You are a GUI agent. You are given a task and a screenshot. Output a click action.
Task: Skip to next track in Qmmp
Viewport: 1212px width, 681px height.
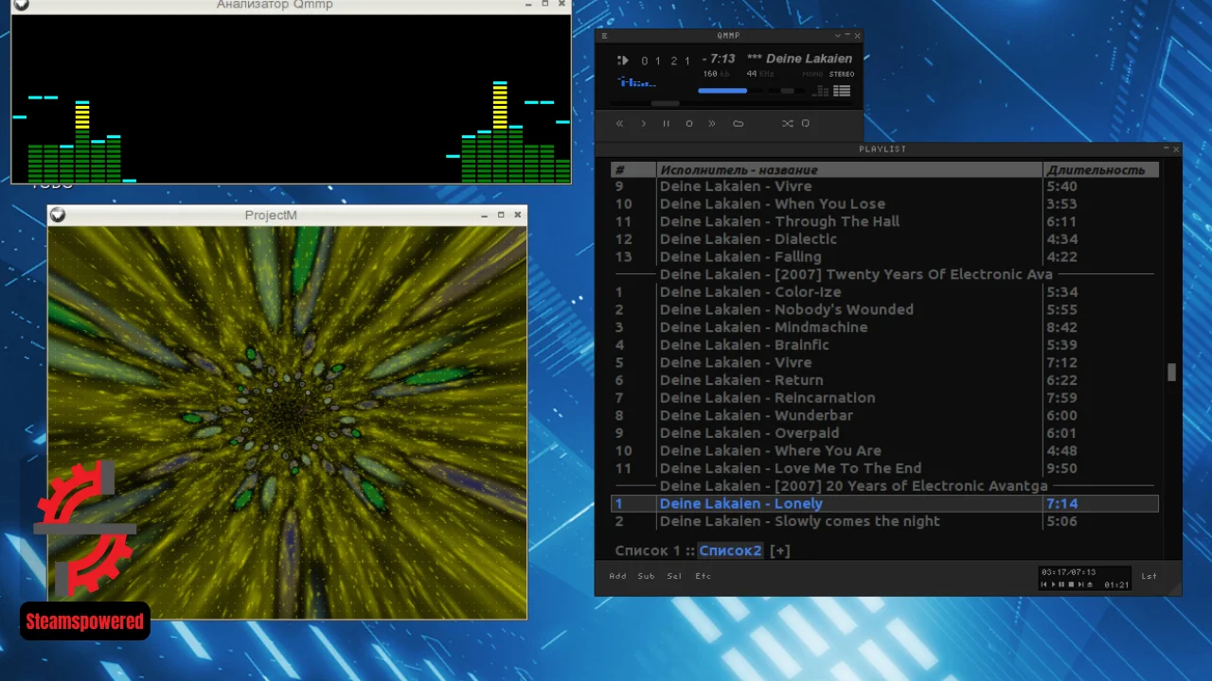click(x=712, y=124)
